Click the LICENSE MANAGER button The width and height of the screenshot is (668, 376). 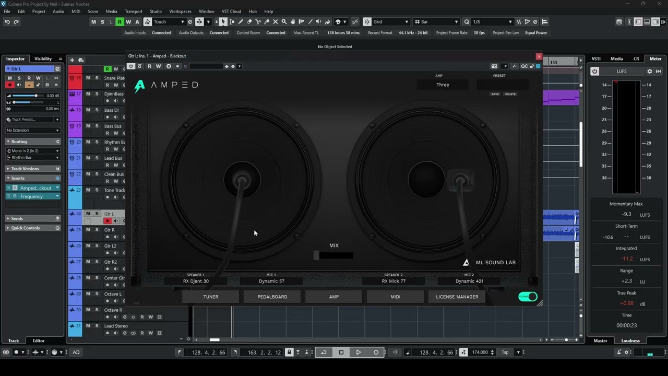point(457,297)
